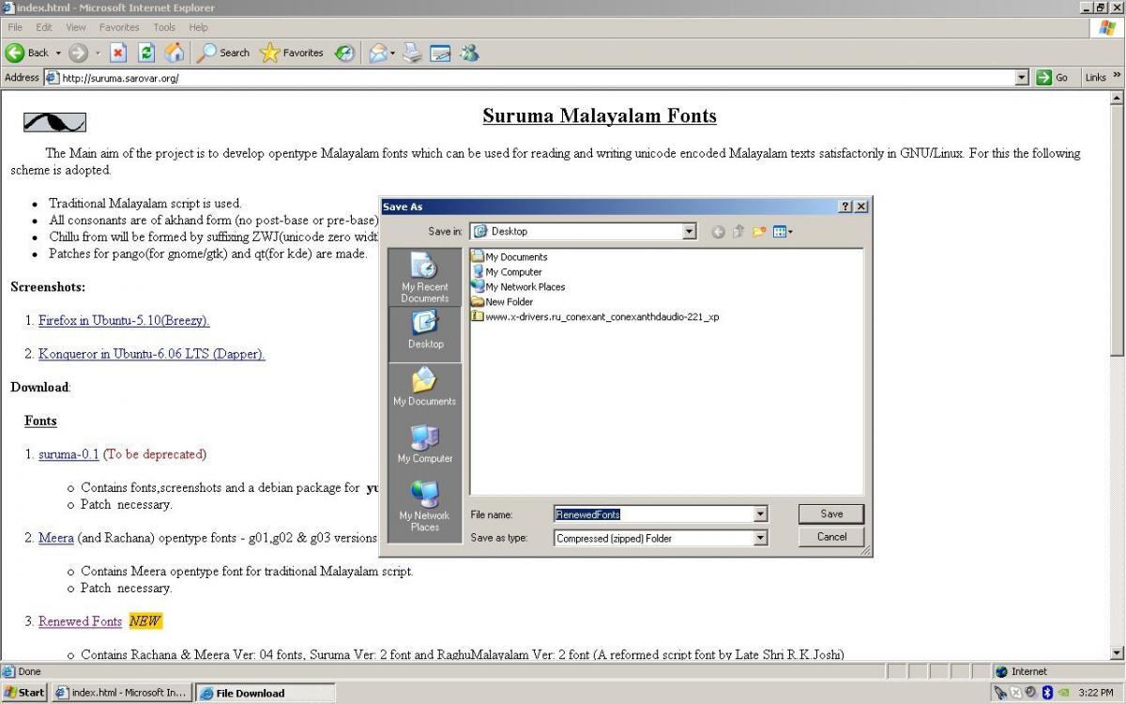Image resolution: width=1126 pixels, height=704 pixels.
Task: Select My Computer in places bar
Action: [x=425, y=443]
